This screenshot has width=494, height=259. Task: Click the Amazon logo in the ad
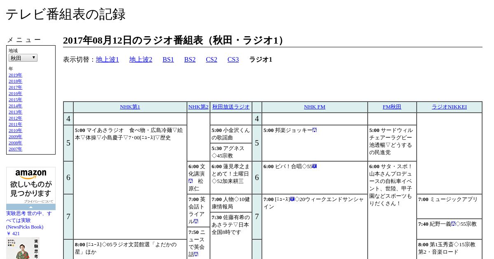31,174
